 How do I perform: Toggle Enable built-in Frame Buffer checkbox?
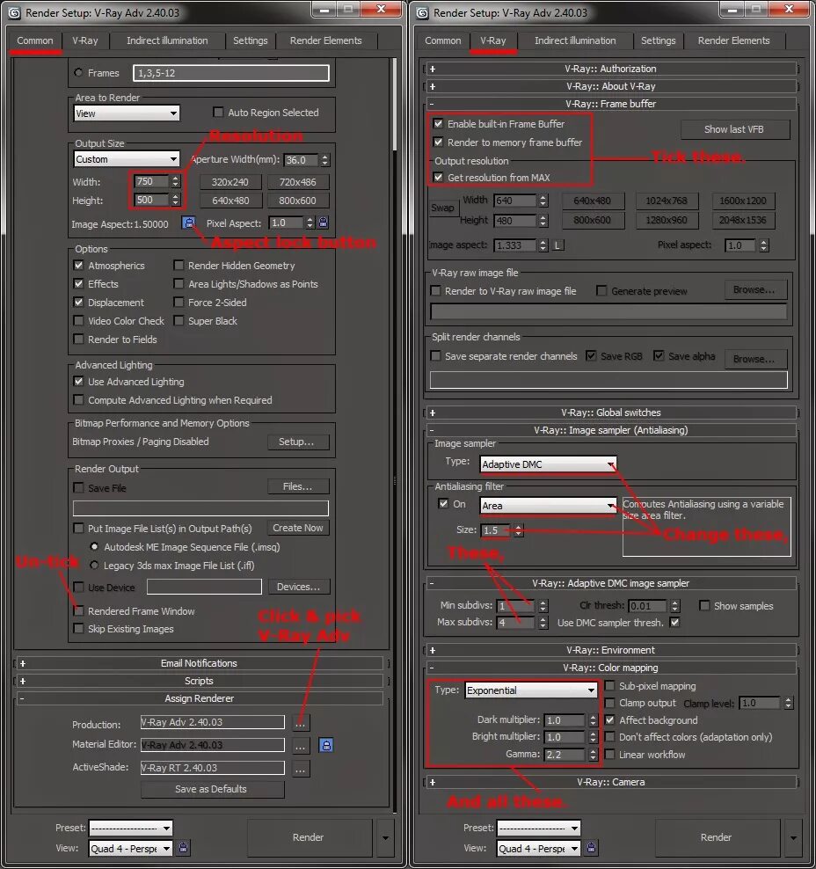[x=438, y=124]
